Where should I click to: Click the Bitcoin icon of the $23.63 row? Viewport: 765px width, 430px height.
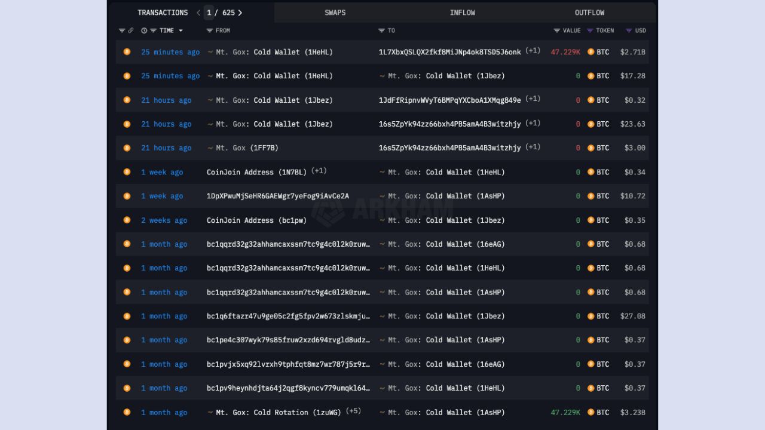tap(127, 124)
